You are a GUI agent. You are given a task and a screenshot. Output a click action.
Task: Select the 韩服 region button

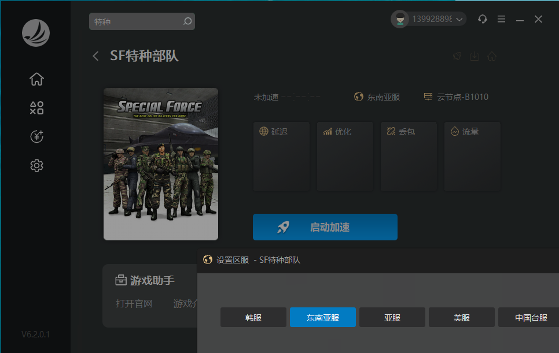[253, 317]
